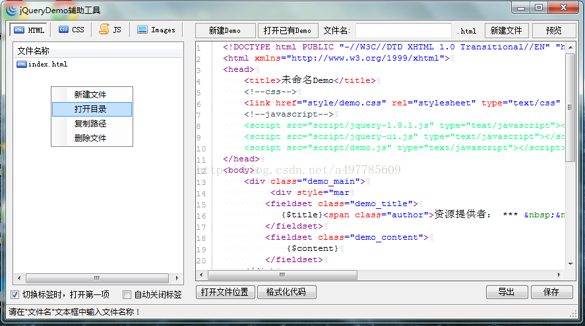Click the 保存 save button

tap(551, 292)
